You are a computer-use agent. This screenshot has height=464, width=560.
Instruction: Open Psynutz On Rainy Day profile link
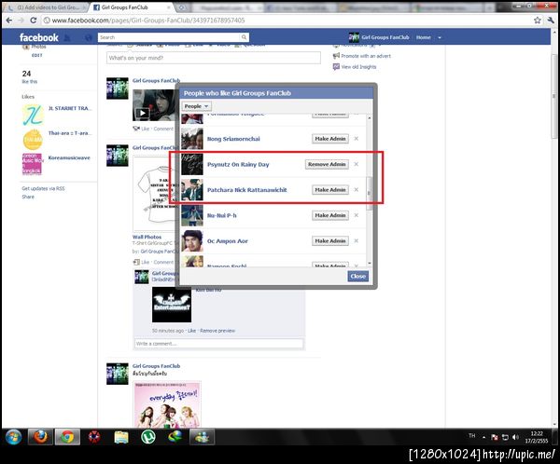tap(238, 164)
